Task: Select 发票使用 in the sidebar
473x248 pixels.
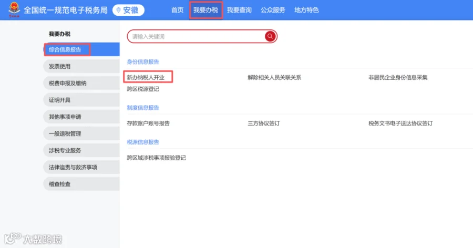Action: 81,66
